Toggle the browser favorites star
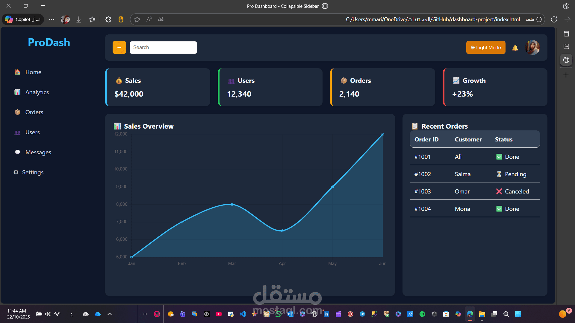 137,19
